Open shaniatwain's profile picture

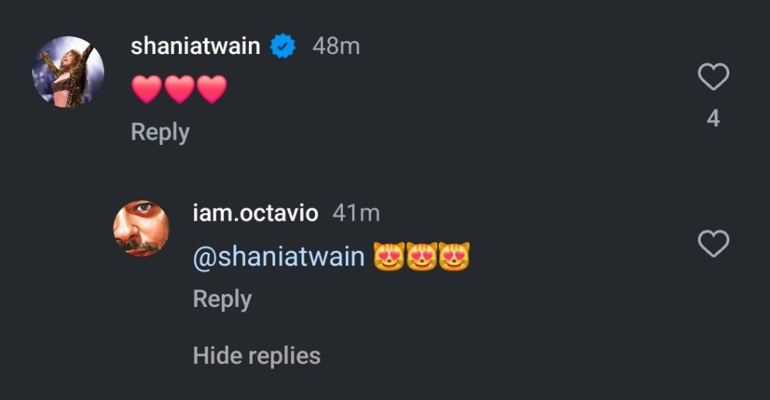pos(68,72)
